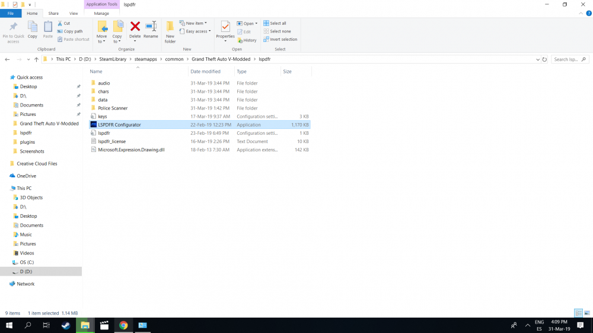Click the common breadcrumb segment
593x333 pixels.
[174, 59]
